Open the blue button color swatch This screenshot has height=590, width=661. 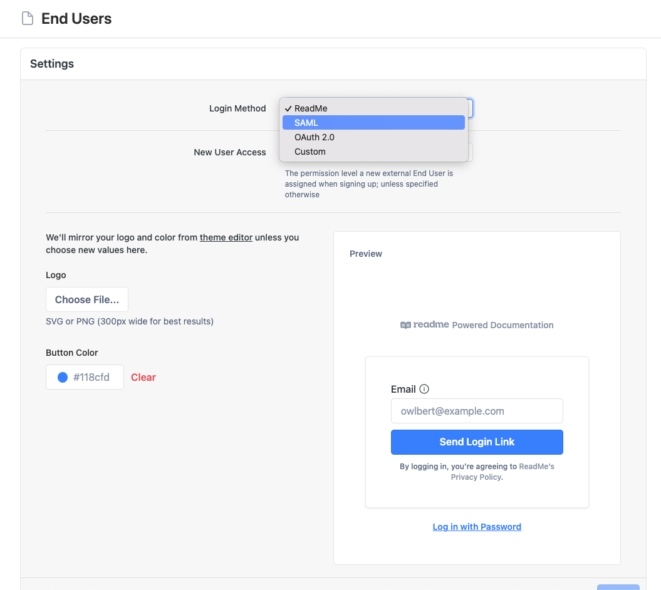tap(63, 377)
